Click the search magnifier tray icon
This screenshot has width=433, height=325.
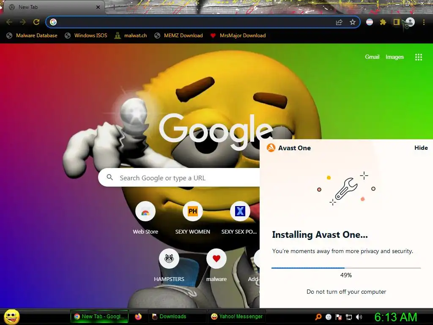tap(318, 317)
